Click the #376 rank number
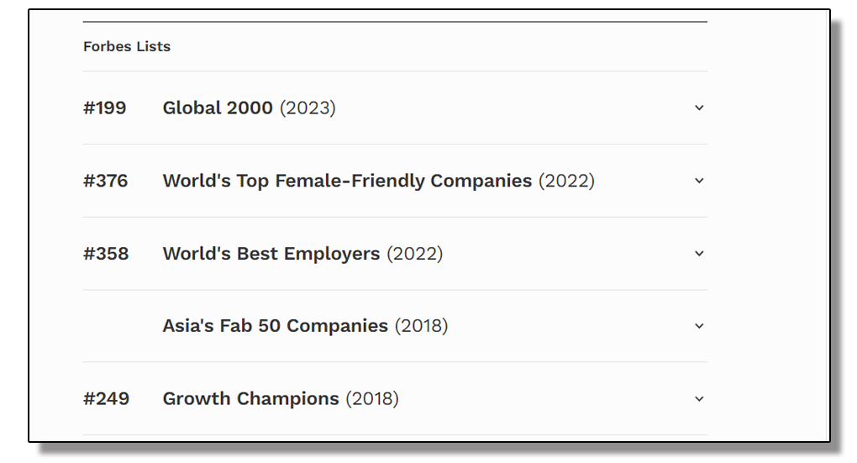857x463 pixels. [106, 181]
